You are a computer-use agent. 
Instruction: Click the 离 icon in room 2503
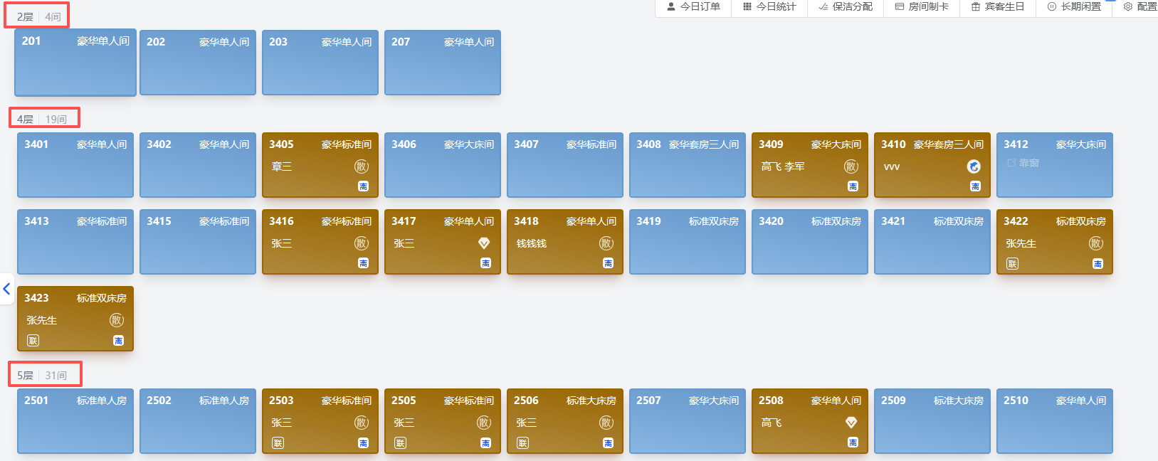point(363,443)
